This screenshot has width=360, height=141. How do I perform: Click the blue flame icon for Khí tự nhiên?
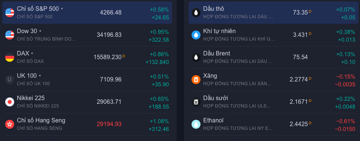click(196, 35)
